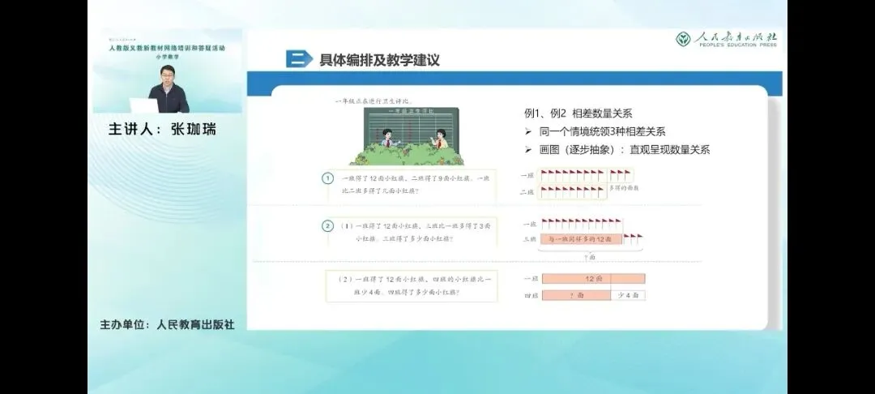Click the 12面 bar in the bottom diagram

click(593, 279)
